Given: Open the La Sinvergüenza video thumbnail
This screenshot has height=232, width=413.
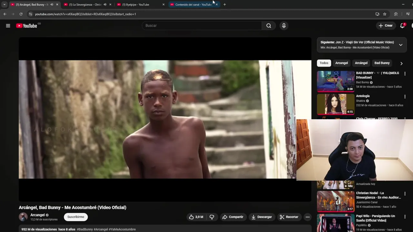Looking at the screenshot, I should click(336, 201).
